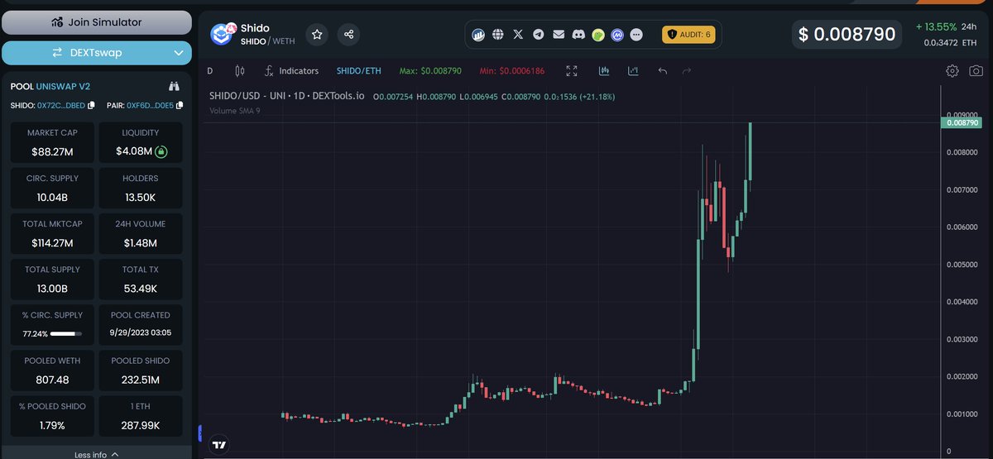The height and width of the screenshot is (459, 993).
Task: Open the UNISWAP V2 pool link
Action: [x=63, y=86]
